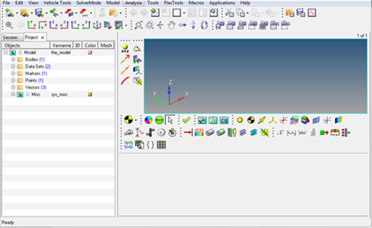Select the Points tool with XYZ sphere
This screenshot has width=372, height=228.
tap(125, 48)
